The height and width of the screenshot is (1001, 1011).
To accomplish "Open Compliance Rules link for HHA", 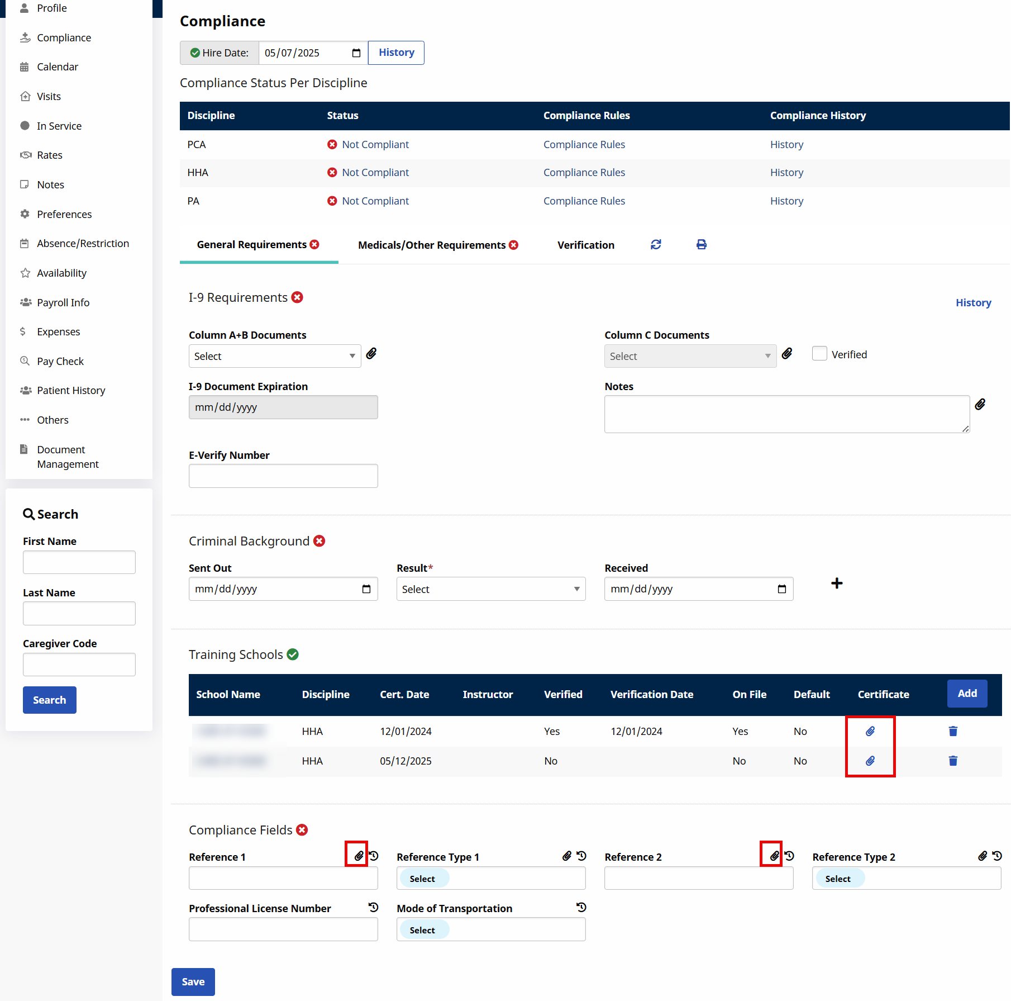I will coord(584,173).
